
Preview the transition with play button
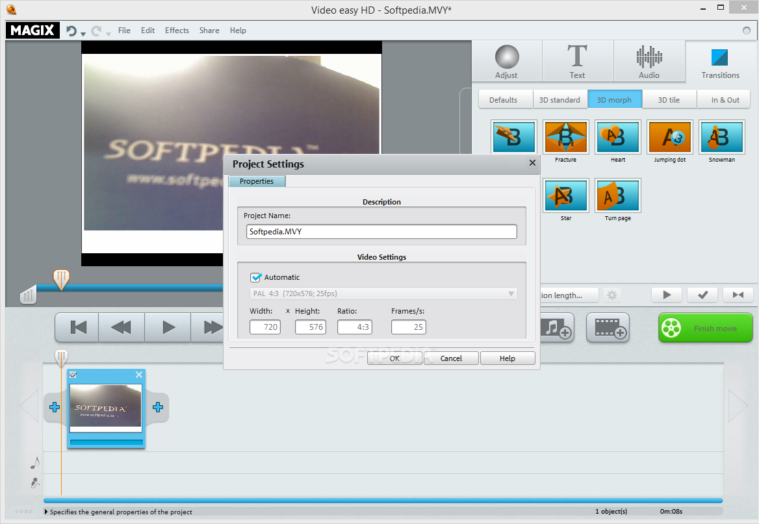(x=667, y=295)
